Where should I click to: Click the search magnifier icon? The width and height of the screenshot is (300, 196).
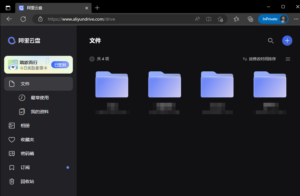271,41
